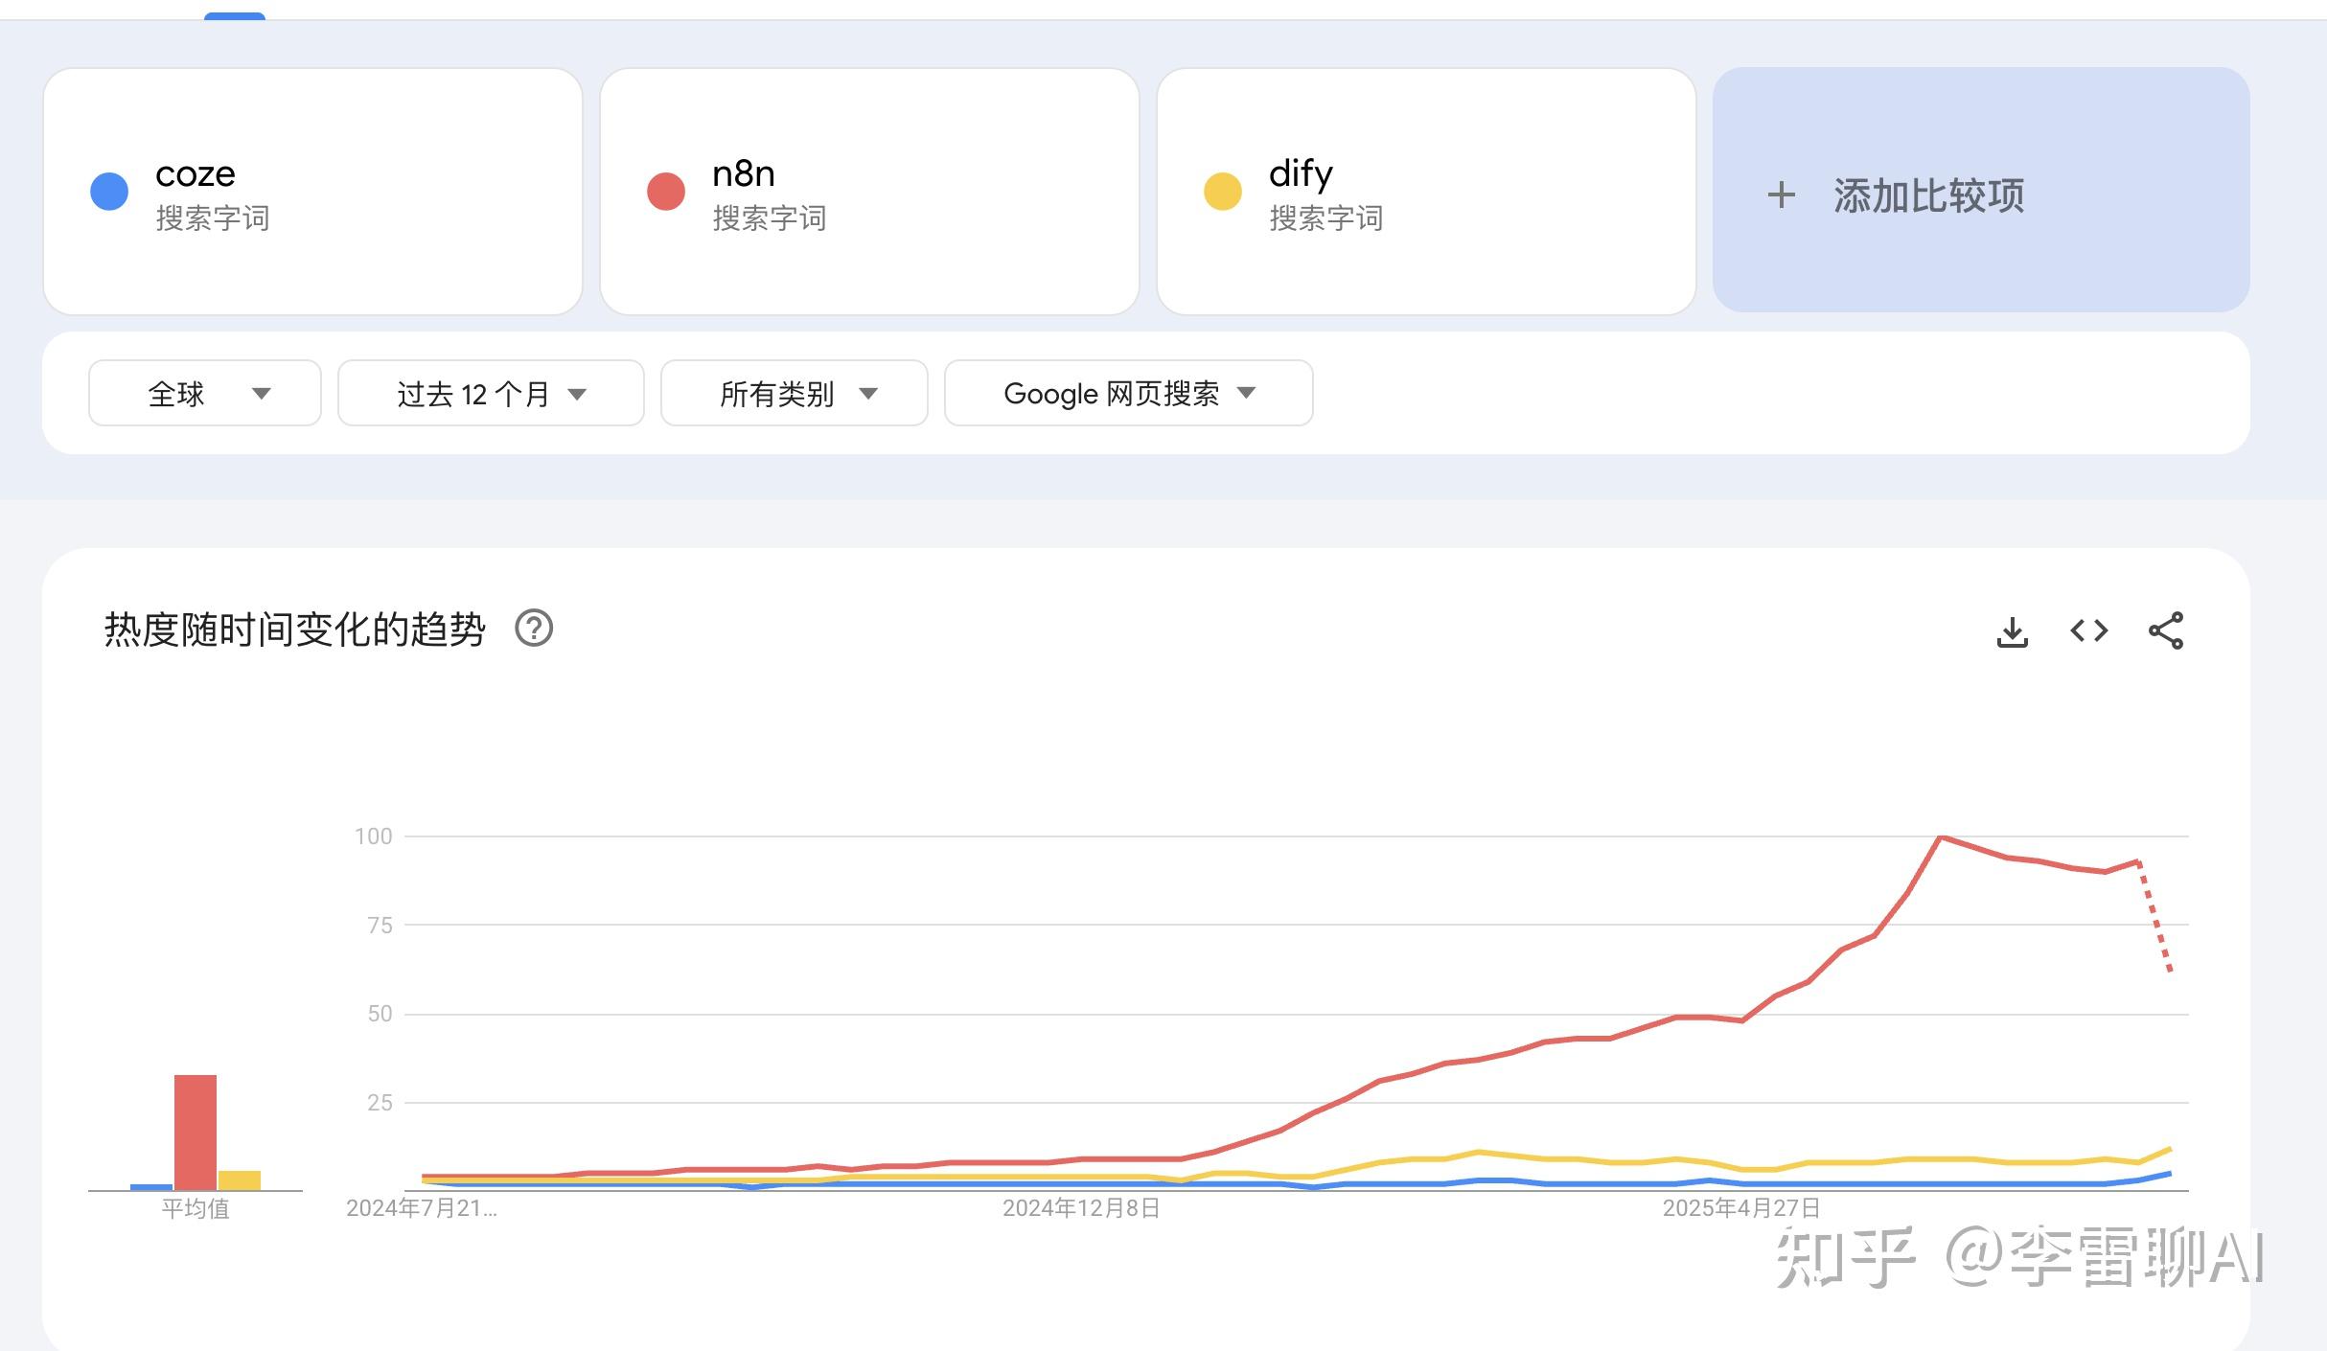This screenshot has width=2327, height=1351.
Task: Change Google 网页搜索 search type
Action: click(x=1128, y=393)
